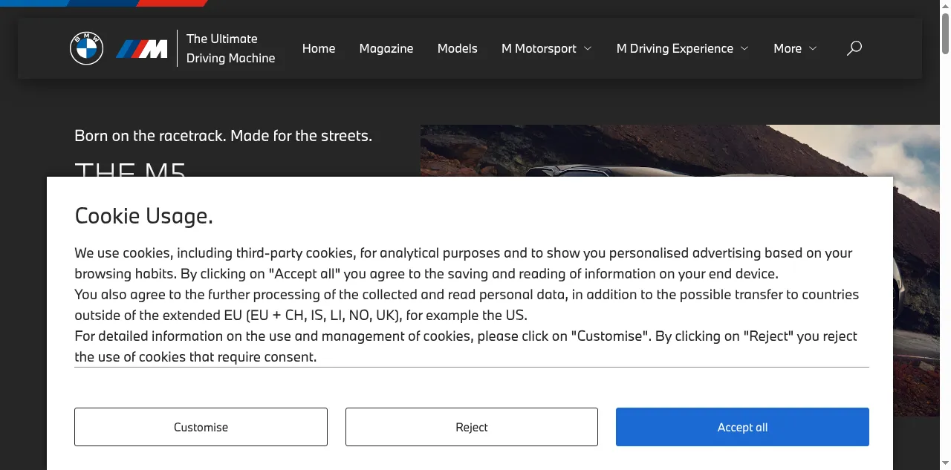
Task: Go to the Home menu item
Action: 319,48
